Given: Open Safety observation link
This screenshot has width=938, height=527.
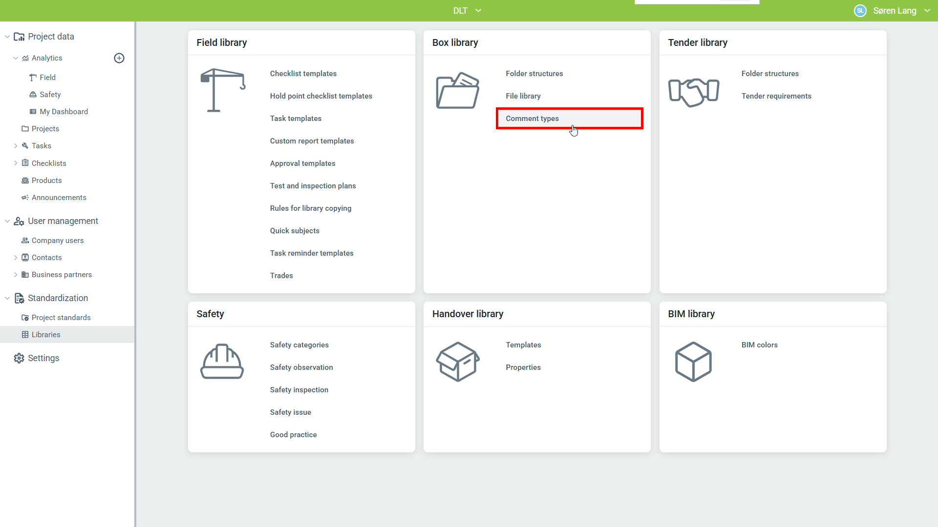Looking at the screenshot, I should pos(301,367).
